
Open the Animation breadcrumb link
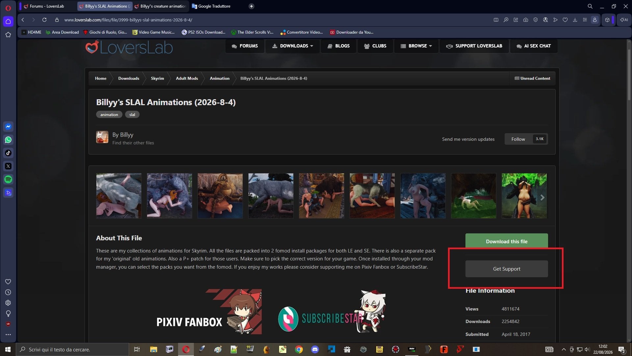tap(220, 78)
